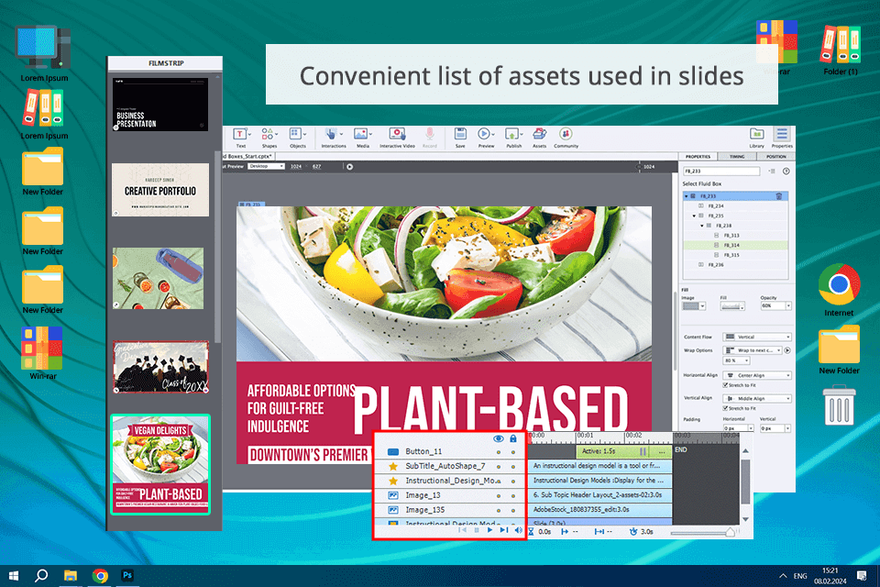Viewport: 880px width, 587px height.
Task: Open the Content Flow Vertical dropdown
Action: pyautogui.click(x=757, y=337)
